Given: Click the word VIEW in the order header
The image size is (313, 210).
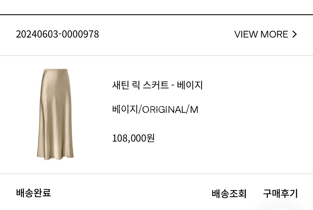Looking at the screenshot, I should click(246, 34).
